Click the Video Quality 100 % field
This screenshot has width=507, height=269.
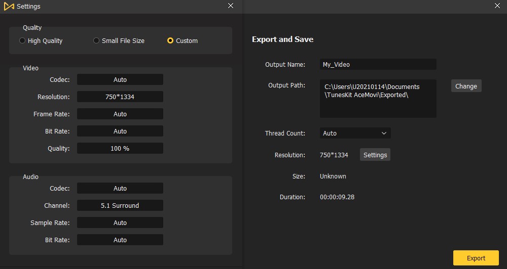pos(120,148)
